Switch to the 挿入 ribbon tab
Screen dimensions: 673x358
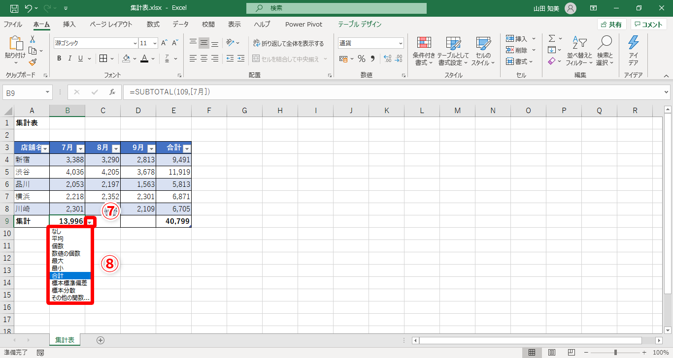69,25
